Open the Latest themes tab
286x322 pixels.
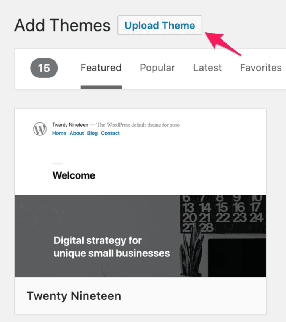[207, 68]
